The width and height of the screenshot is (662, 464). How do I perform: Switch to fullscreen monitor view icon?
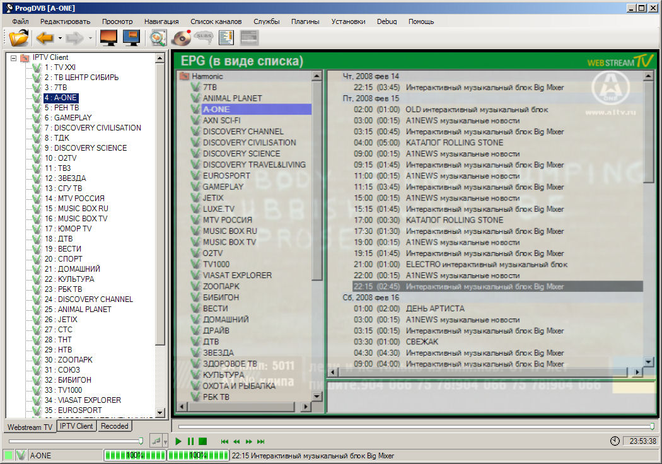[108, 38]
